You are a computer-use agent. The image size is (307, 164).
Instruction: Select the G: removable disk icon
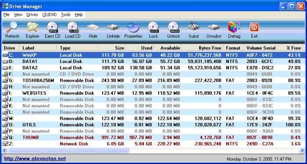[x=5, y=80]
